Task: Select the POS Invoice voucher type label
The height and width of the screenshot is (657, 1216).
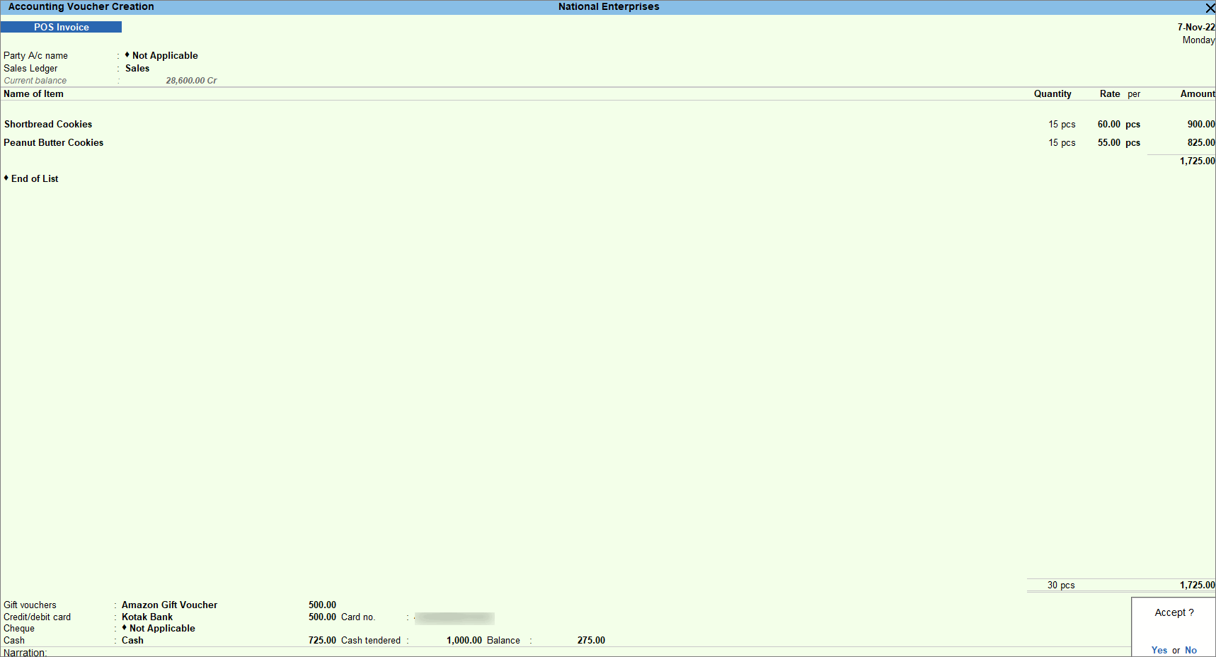Action: 62,27
